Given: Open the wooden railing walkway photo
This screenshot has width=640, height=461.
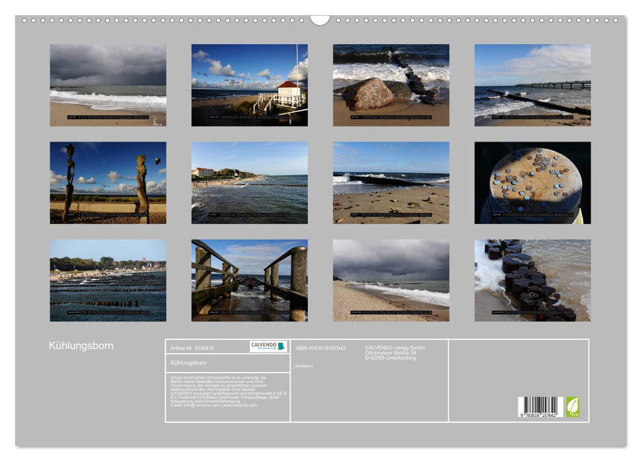Looking at the screenshot, I should (x=249, y=280).
